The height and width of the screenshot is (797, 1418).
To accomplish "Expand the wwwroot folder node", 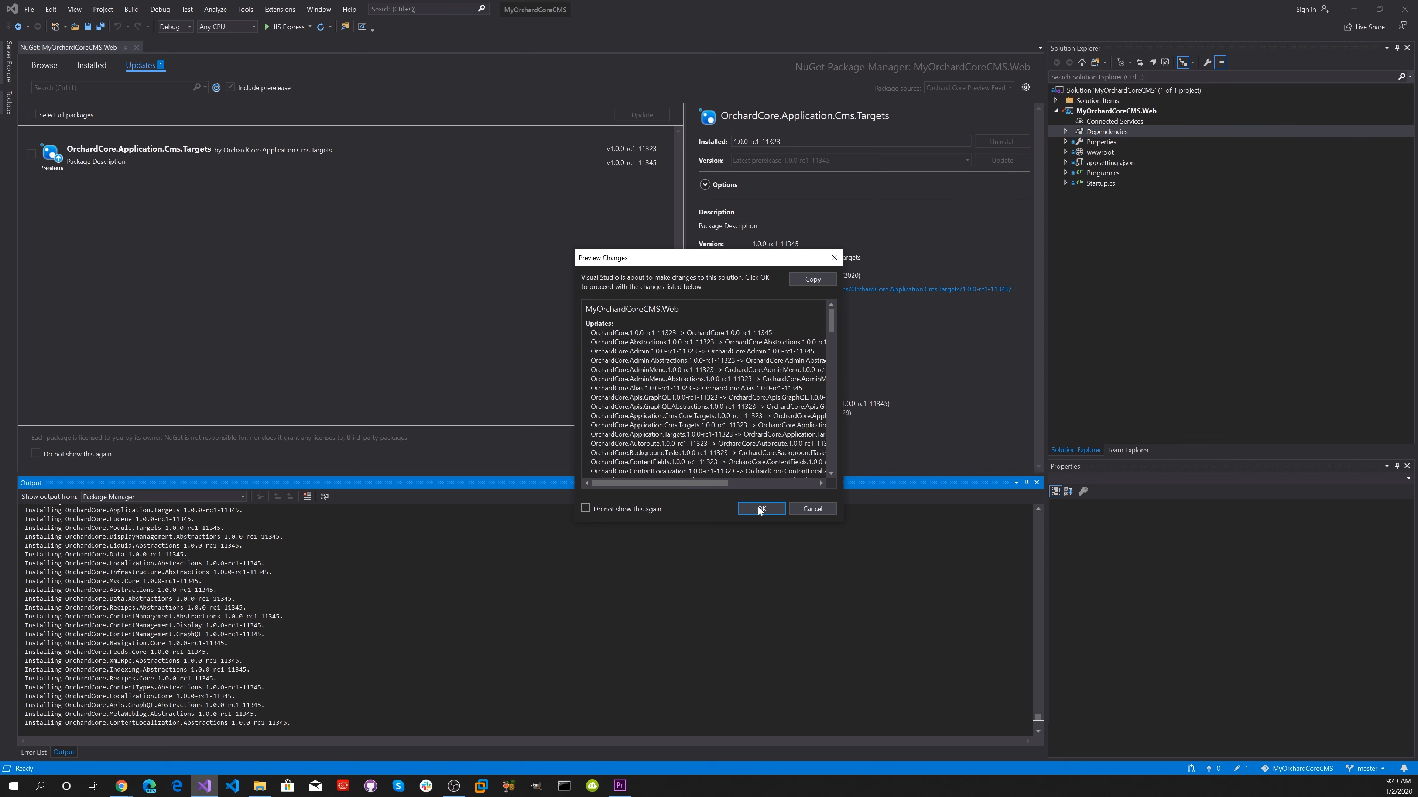I will tap(1066, 152).
